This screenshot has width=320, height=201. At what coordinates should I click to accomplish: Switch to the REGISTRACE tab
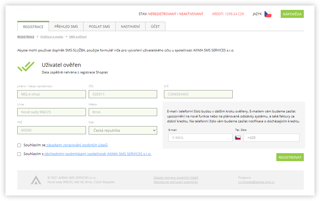click(x=33, y=27)
